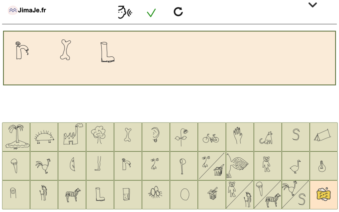The width and height of the screenshot is (339, 212).
Task: Select the combined rooster and snake key
Action: (x=296, y=195)
